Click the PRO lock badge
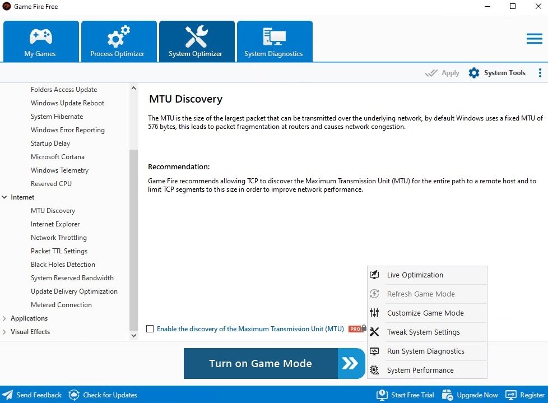The height and width of the screenshot is (403, 548). coord(357,328)
